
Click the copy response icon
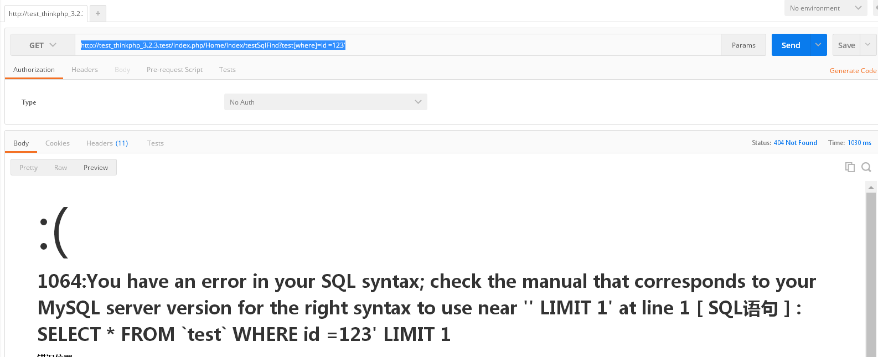click(850, 167)
